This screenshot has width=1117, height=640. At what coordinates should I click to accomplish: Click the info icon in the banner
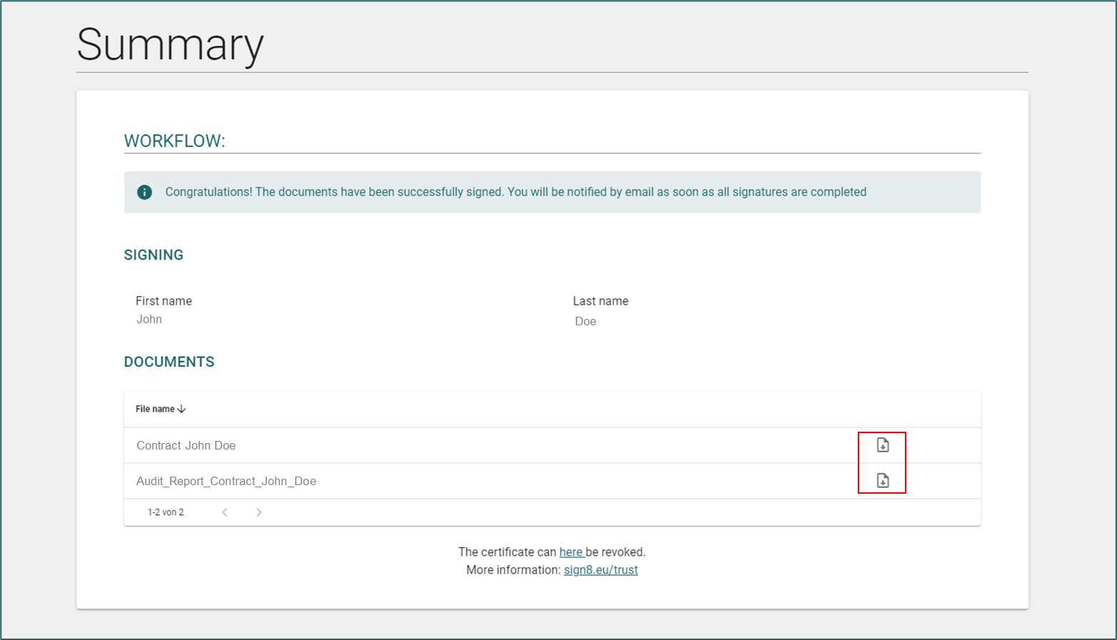[x=144, y=192]
